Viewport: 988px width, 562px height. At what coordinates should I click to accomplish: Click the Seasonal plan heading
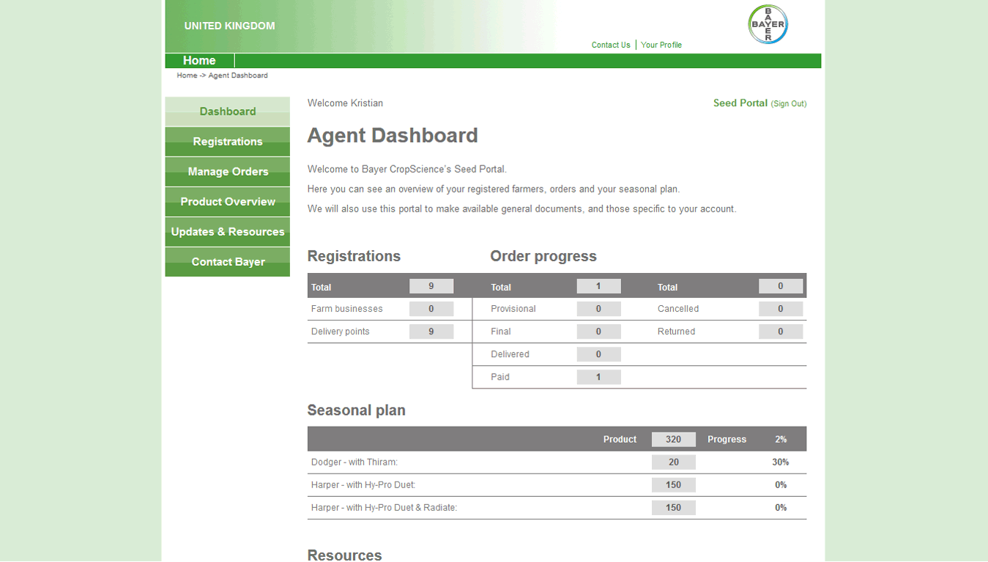pyautogui.click(x=357, y=411)
